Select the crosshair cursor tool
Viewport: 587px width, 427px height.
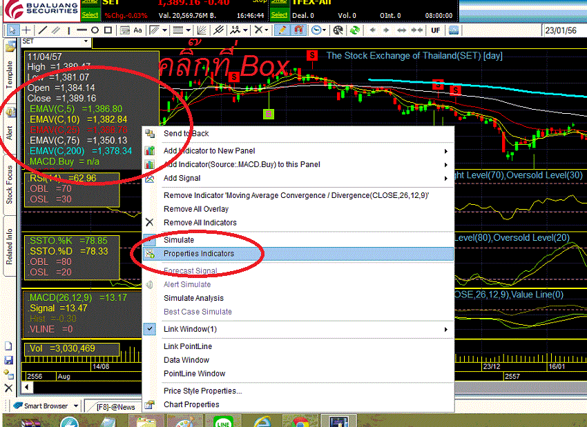pos(26,30)
